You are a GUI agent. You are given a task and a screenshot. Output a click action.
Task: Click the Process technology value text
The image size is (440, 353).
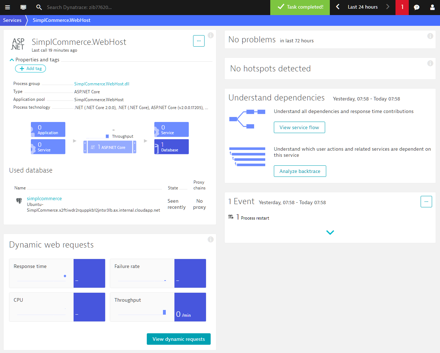click(x=141, y=107)
